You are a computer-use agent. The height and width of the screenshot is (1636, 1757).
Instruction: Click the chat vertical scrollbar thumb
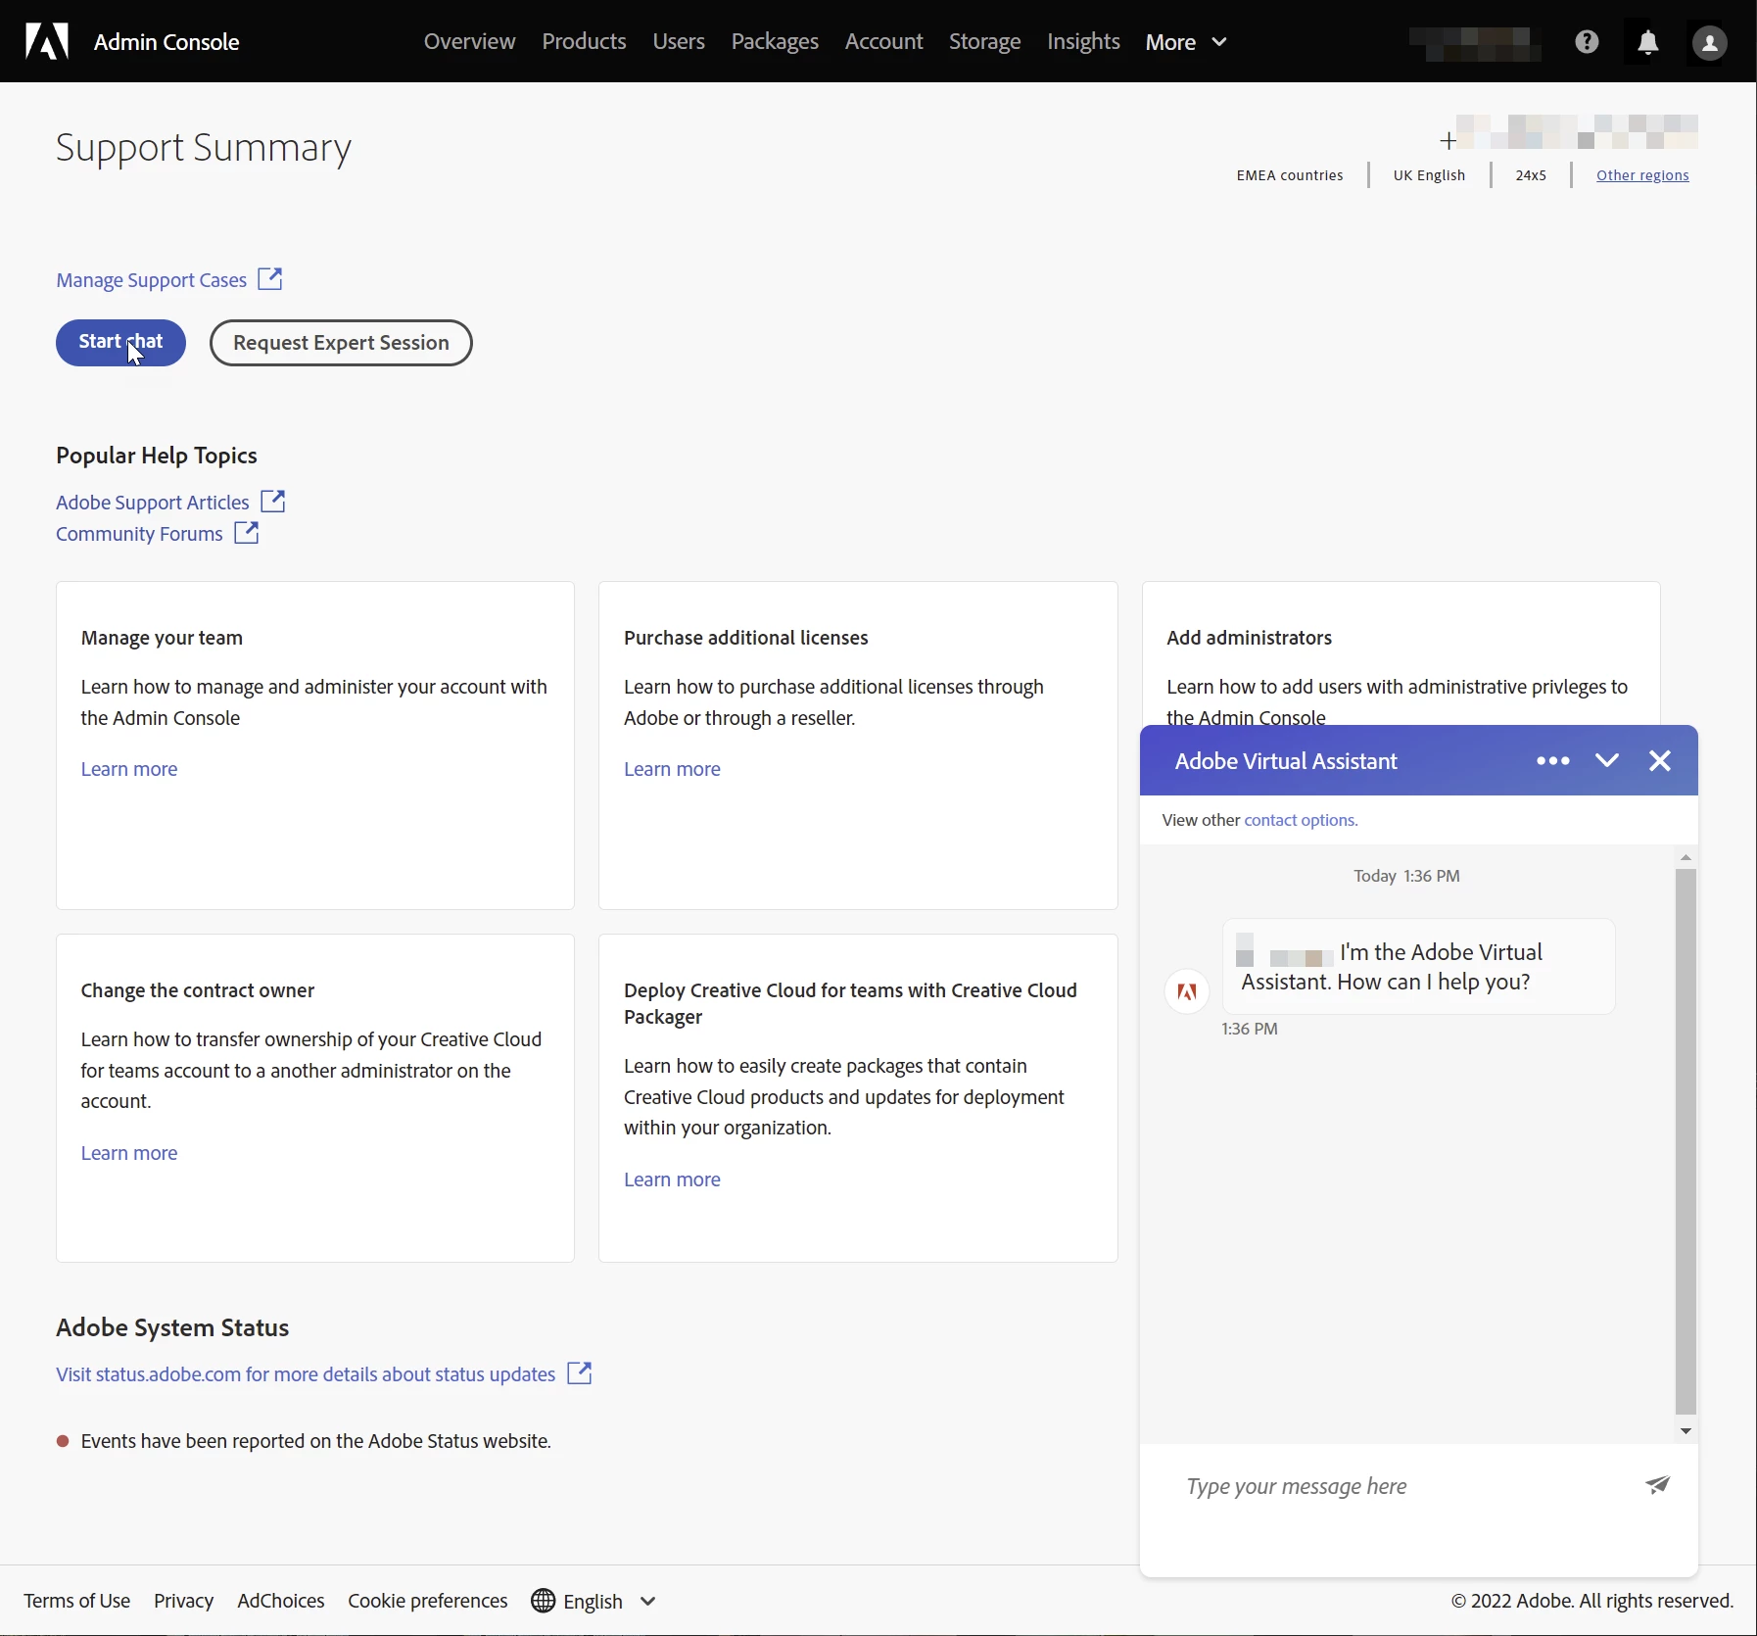[x=1686, y=1140]
